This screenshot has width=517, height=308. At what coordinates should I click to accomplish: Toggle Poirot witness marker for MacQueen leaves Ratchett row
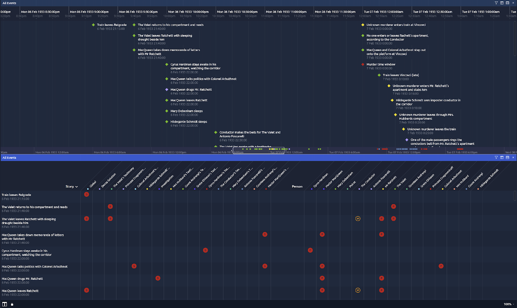pos(358,290)
